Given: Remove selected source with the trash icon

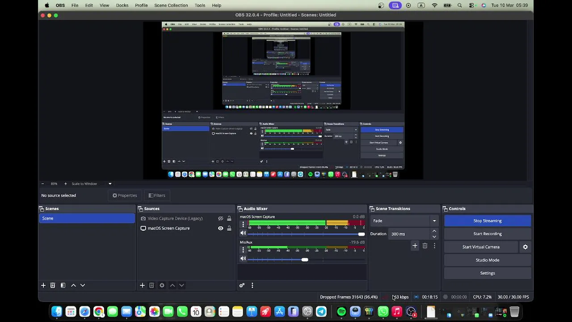Looking at the screenshot, I should (x=151, y=285).
